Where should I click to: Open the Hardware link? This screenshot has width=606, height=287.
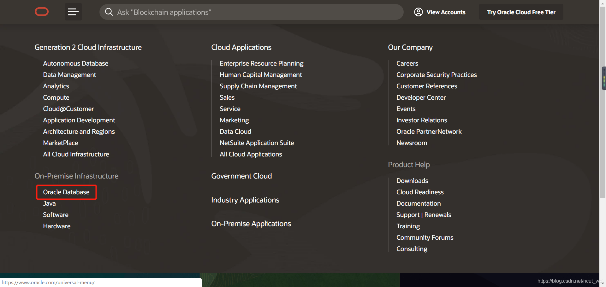(57, 226)
